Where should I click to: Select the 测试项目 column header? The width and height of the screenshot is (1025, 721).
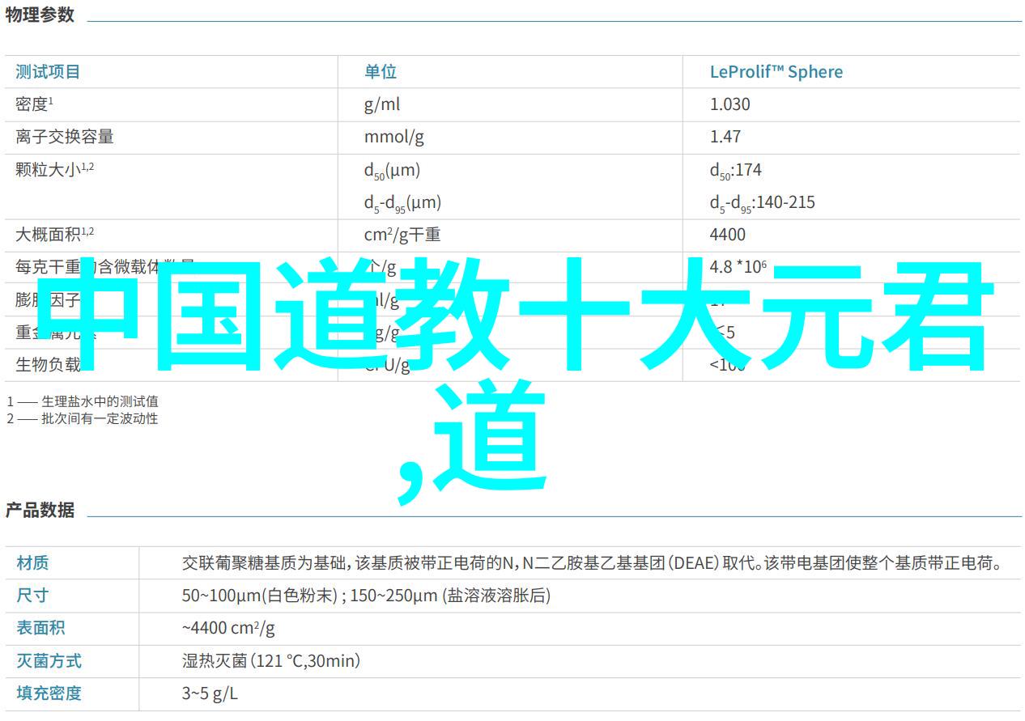click(x=48, y=72)
